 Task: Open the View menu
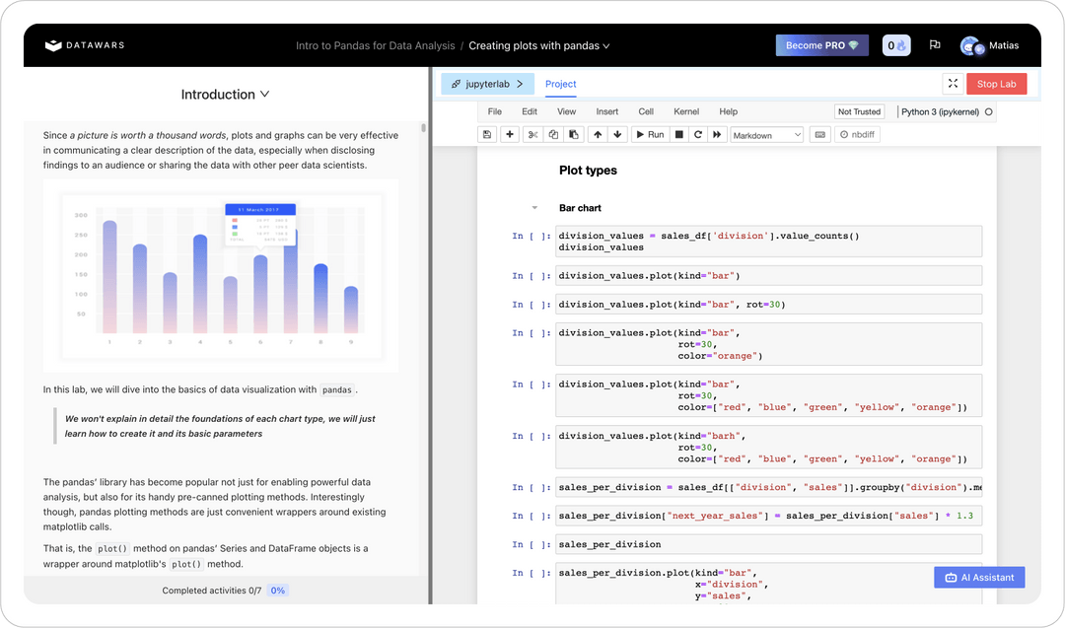(566, 112)
